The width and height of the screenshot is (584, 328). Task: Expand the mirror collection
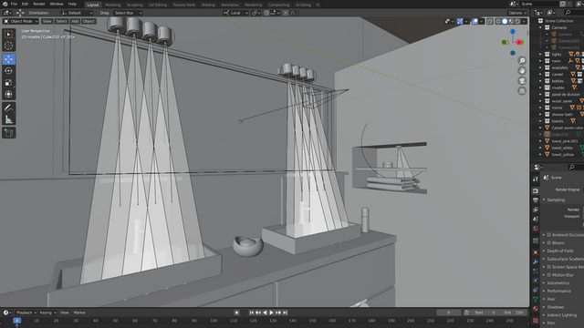tap(540, 108)
